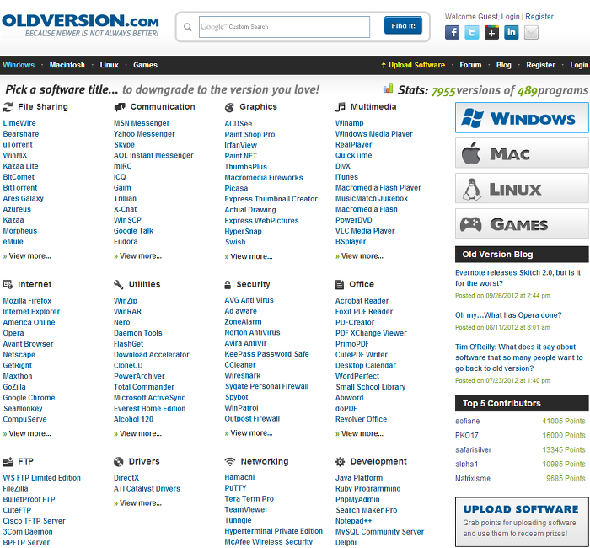
Task: Open the Mozilla Firefox link
Action: pyautogui.click(x=27, y=301)
